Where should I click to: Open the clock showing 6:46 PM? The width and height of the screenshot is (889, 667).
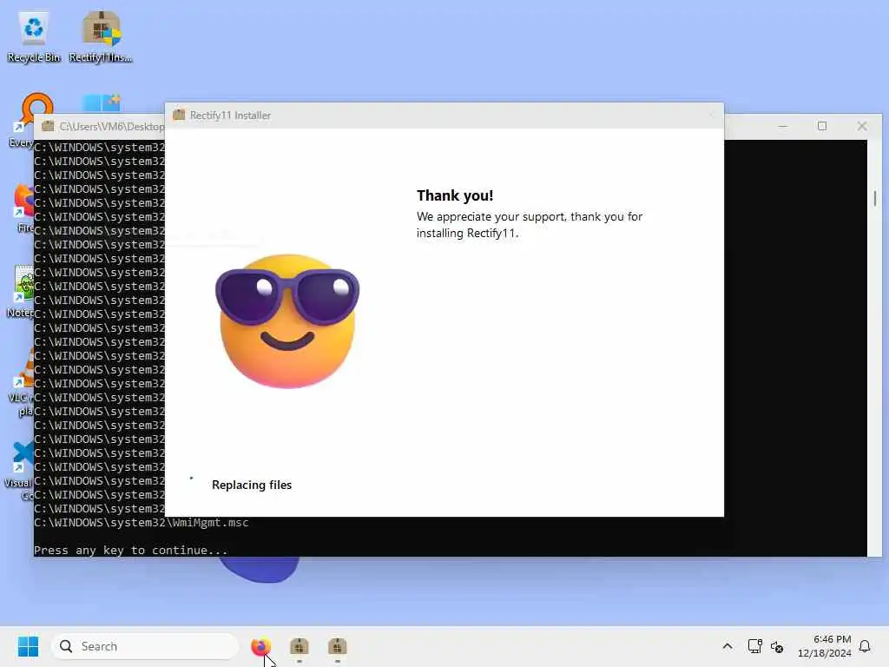pos(825,646)
